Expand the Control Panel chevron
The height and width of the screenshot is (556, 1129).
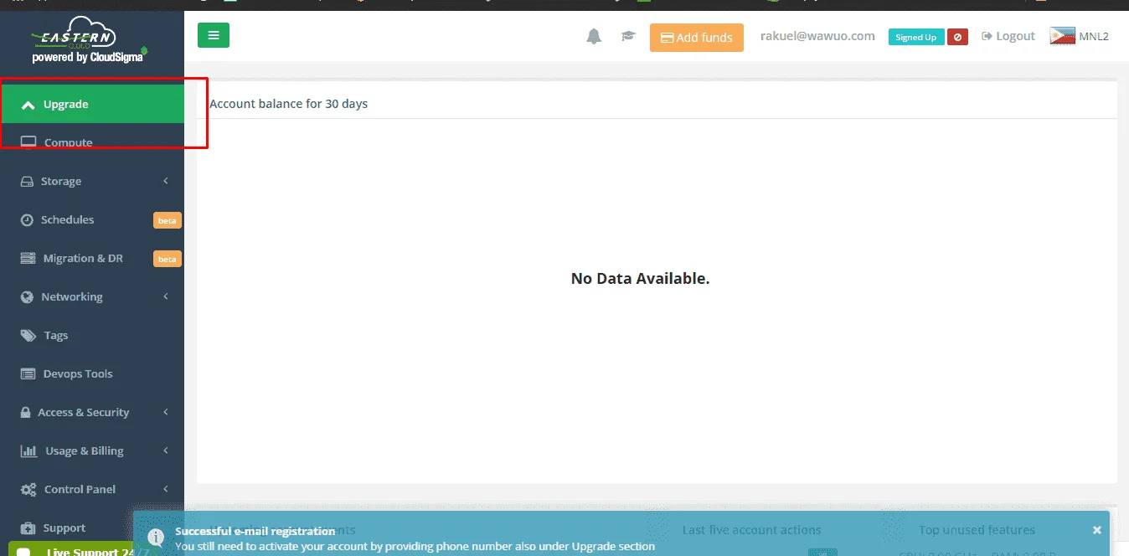[x=166, y=489]
